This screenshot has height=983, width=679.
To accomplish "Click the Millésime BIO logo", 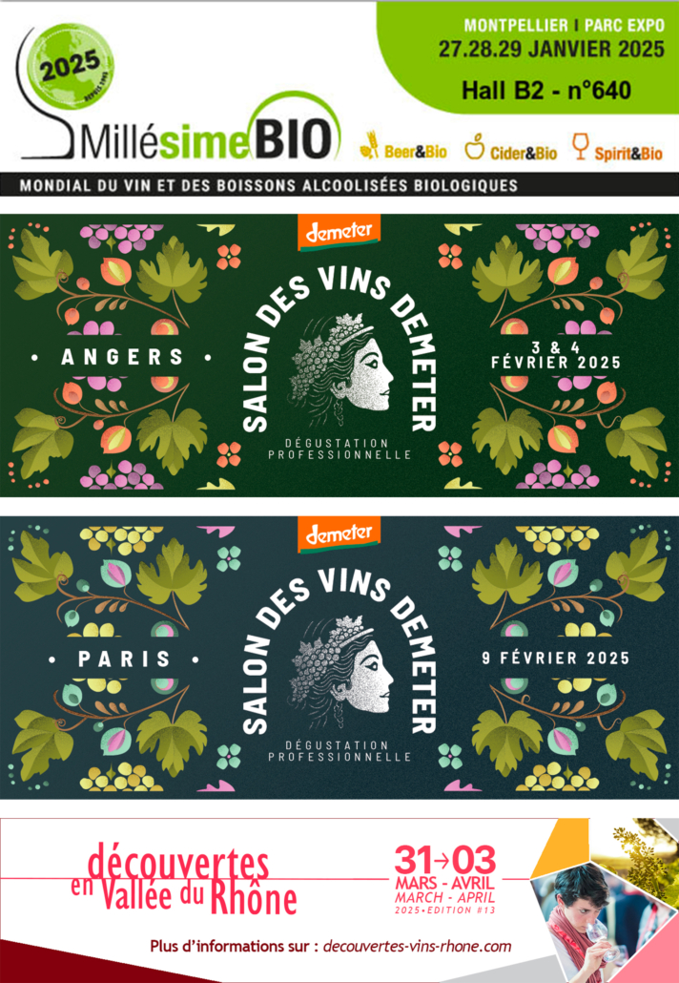I will point(180,93).
